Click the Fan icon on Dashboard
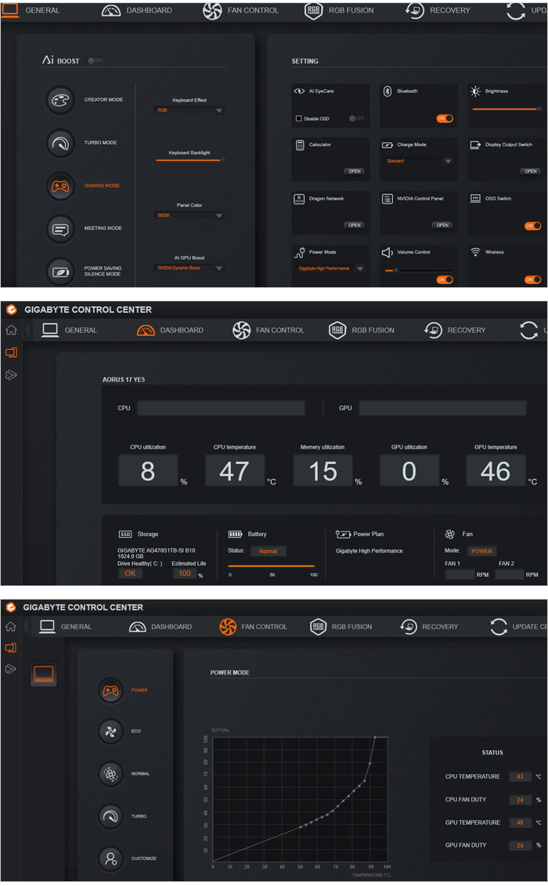Screen dimensions: 548x886 (449, 534)
